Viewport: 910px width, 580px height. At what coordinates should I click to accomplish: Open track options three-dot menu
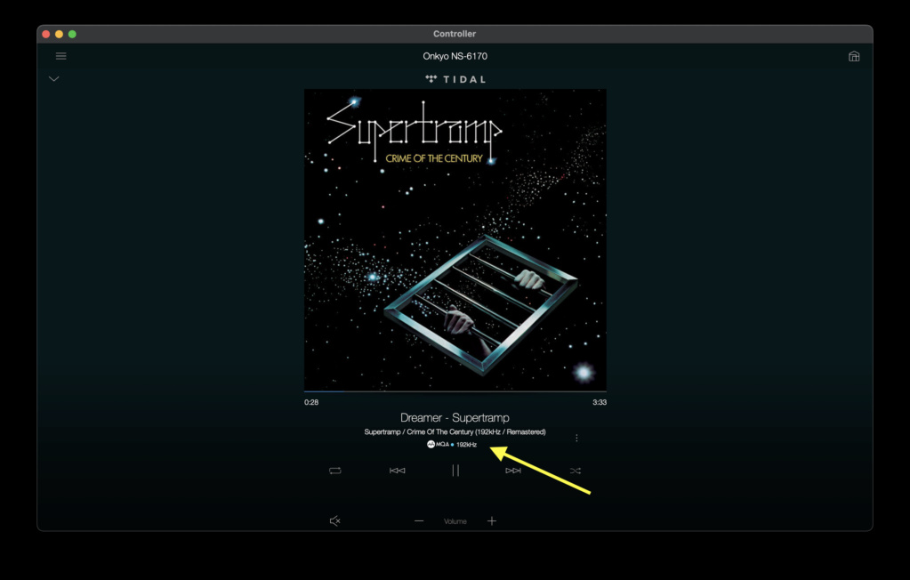tap(576, 438)
